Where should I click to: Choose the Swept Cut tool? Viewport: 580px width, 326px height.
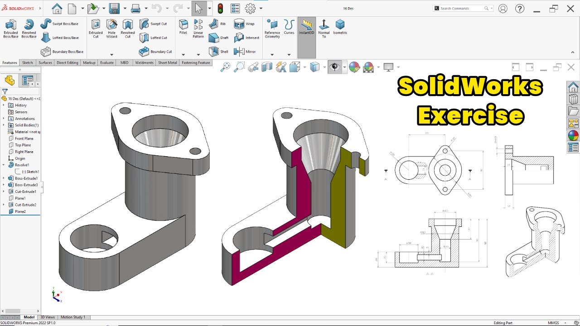153,24
